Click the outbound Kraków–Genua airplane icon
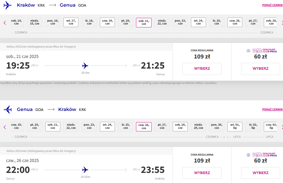283x183 pixels. click(8, 5)
